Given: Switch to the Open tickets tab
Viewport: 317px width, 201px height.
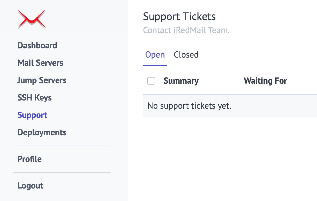Looking at the screenshot, I should point(155,55).
